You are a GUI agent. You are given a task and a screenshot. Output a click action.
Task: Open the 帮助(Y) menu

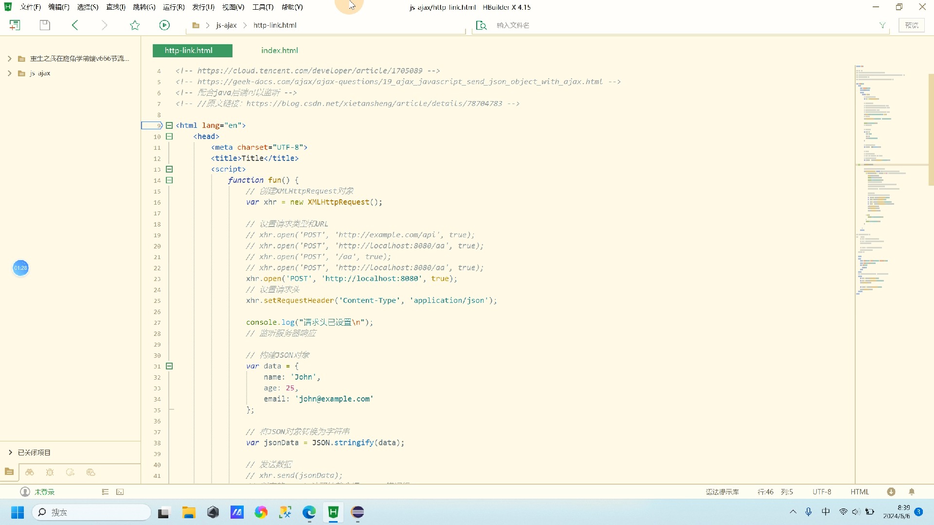(292, 7)
